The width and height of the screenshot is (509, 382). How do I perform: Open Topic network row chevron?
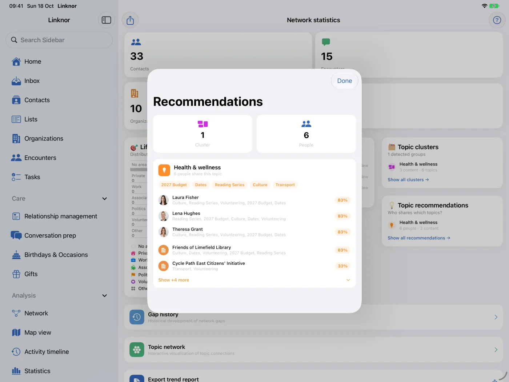point(496,350)
